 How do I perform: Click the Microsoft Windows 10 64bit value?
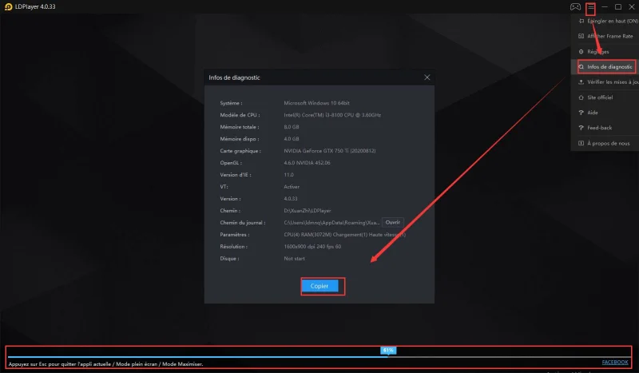316,103
